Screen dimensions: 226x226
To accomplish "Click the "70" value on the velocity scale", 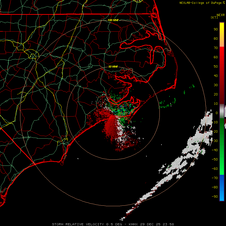I will [x=216, y=48].
